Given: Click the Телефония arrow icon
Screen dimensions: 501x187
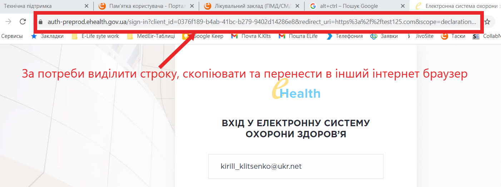Looking at the screenshot, I should coord(329,36).
